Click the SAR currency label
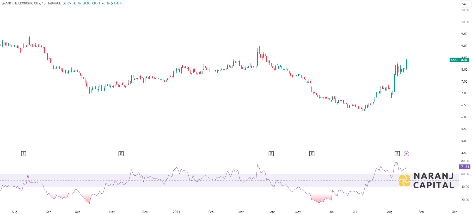Screen dimensions: 472x215 [x=465, y=4]
